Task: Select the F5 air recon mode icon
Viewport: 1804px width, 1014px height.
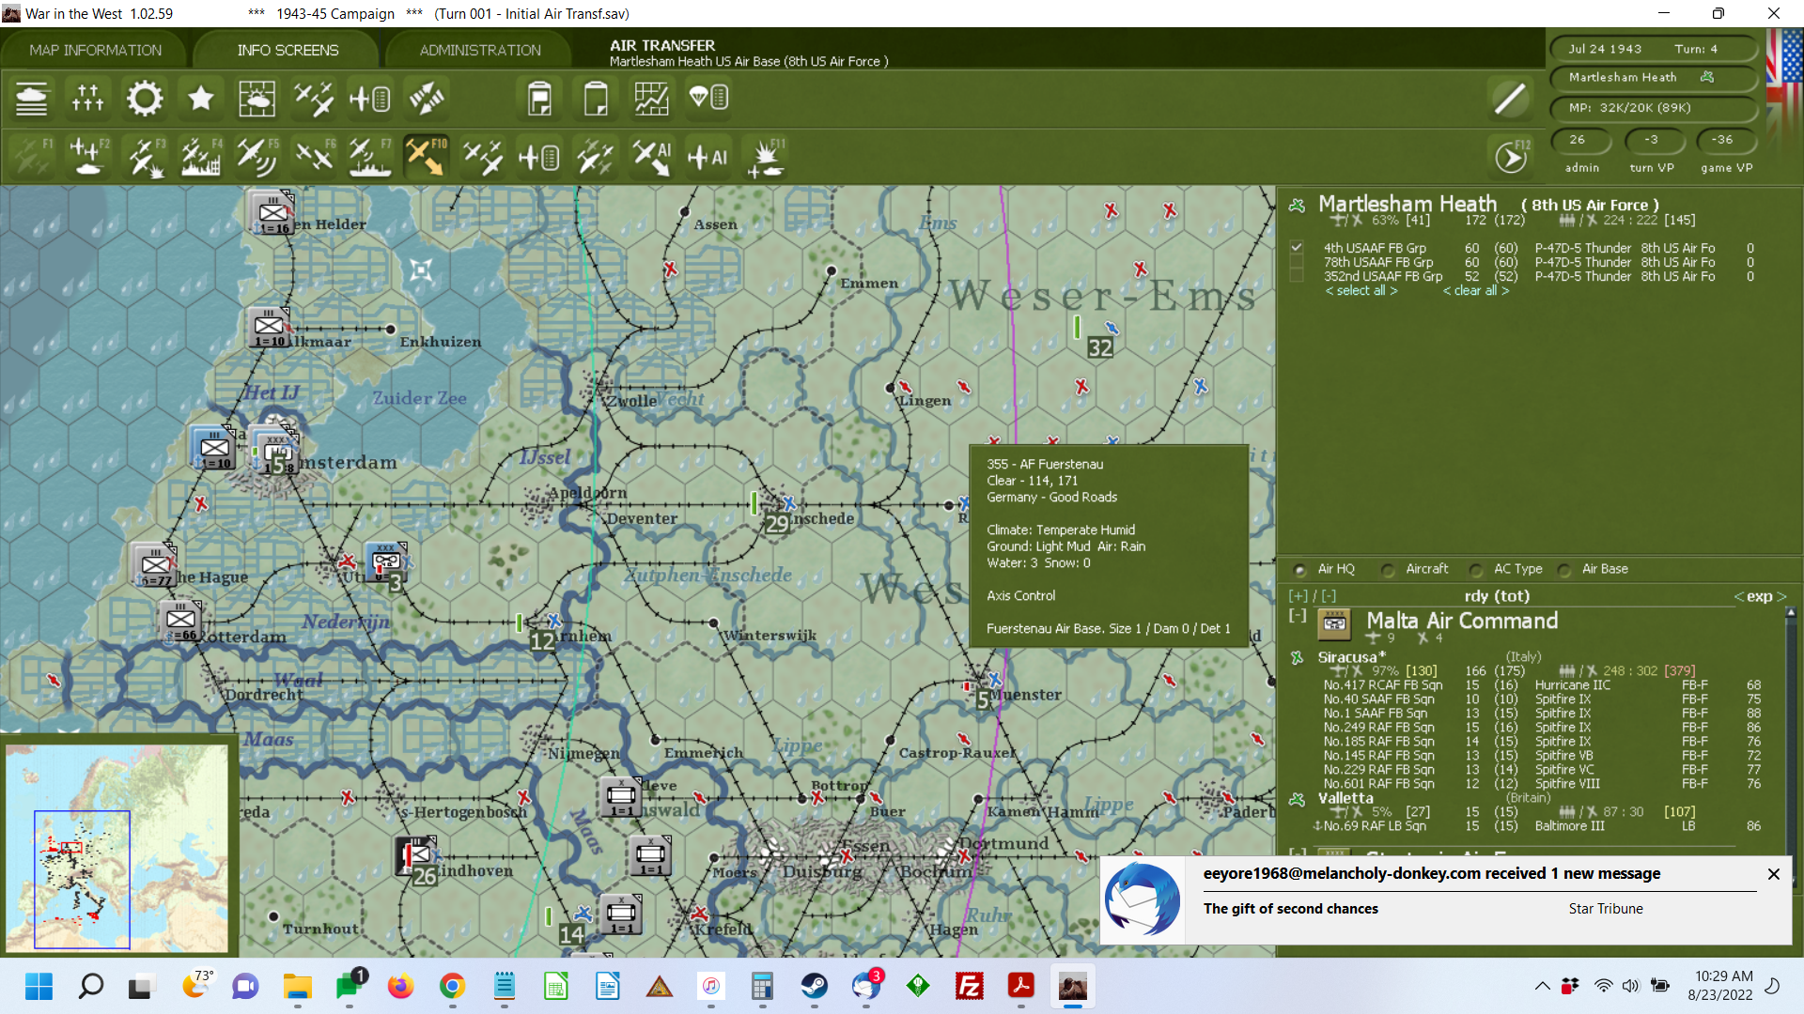Action: pos(257,157)
